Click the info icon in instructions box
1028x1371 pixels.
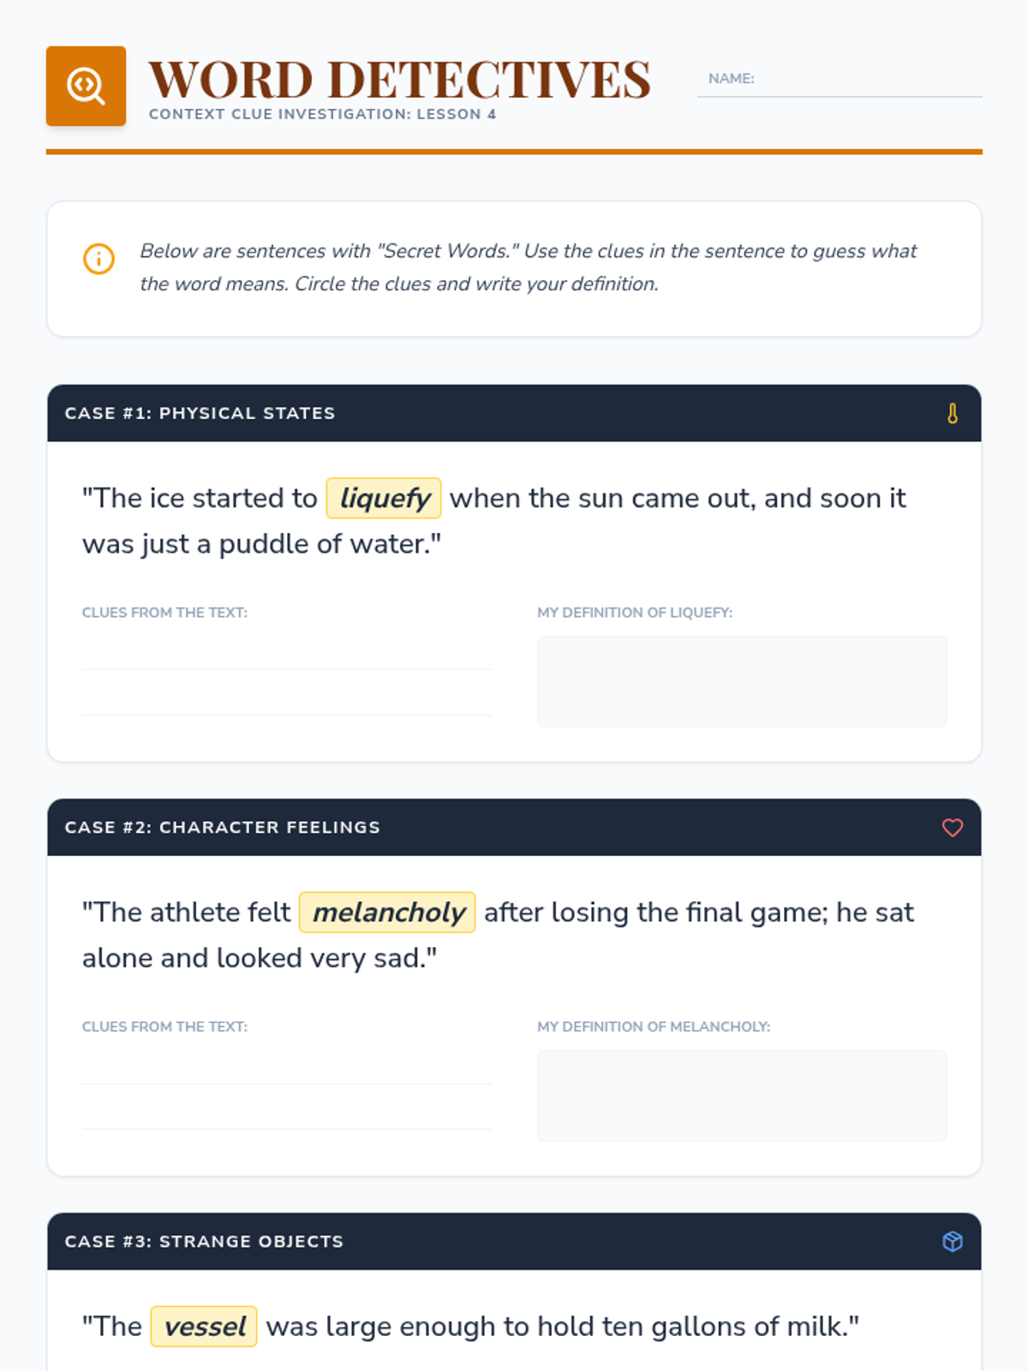[99, 258]
